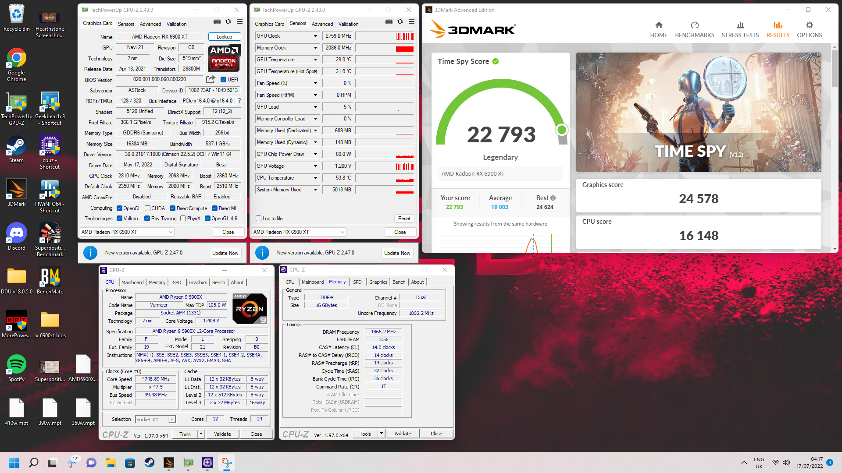Expand GPU Chip Power Draw dropdown
842x473 pixels.
pyautogui.click(x=315, y=154)
